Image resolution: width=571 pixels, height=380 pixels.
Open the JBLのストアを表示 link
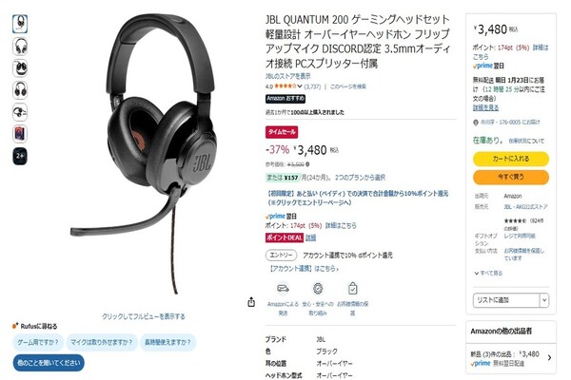click(x=287, y=76)
